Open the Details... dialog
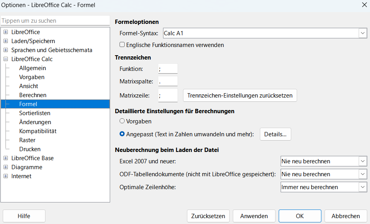Image resolution: width=370 pixels, height=224 pixels. pos(276,134)
